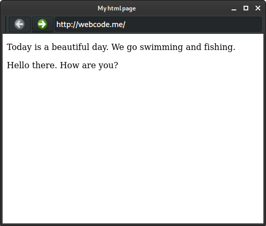
Task: Go back using the grey left arrow
Action: point(20,24)
